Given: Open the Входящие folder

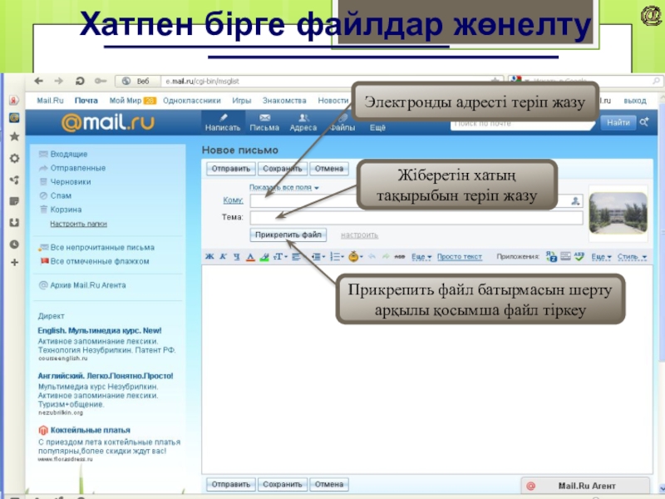Looking at the screenshot, I should click(68, 154).
